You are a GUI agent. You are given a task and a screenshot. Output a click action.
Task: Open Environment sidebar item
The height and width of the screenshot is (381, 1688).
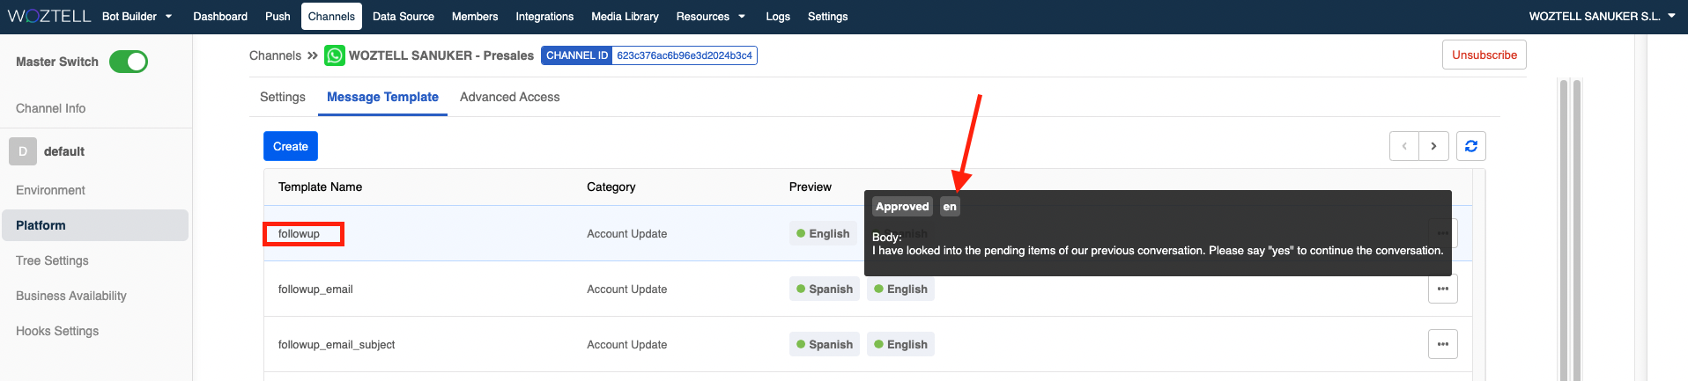click(x=50, y=190)
